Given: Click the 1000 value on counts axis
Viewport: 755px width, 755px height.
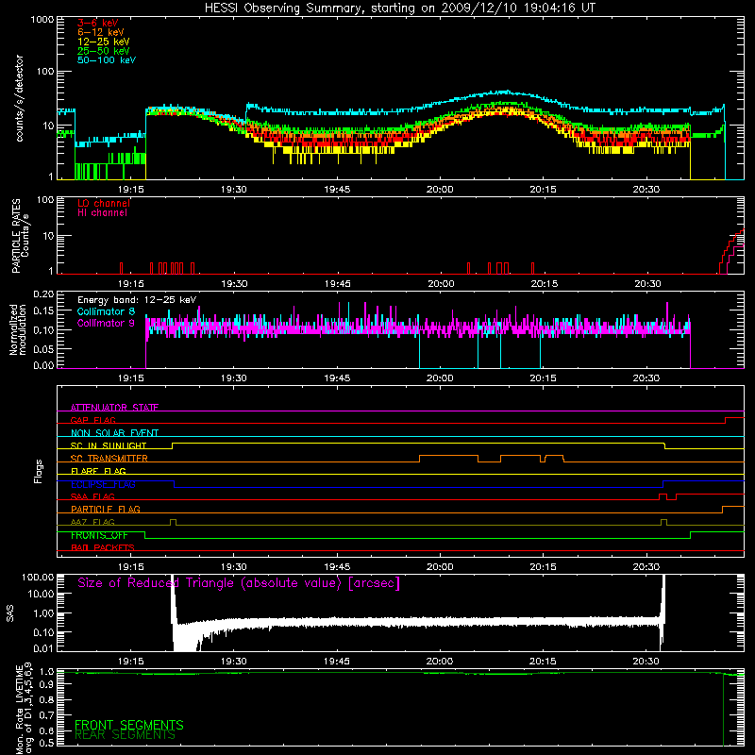Looking at the screenshot, I should [x=42, y=20].
